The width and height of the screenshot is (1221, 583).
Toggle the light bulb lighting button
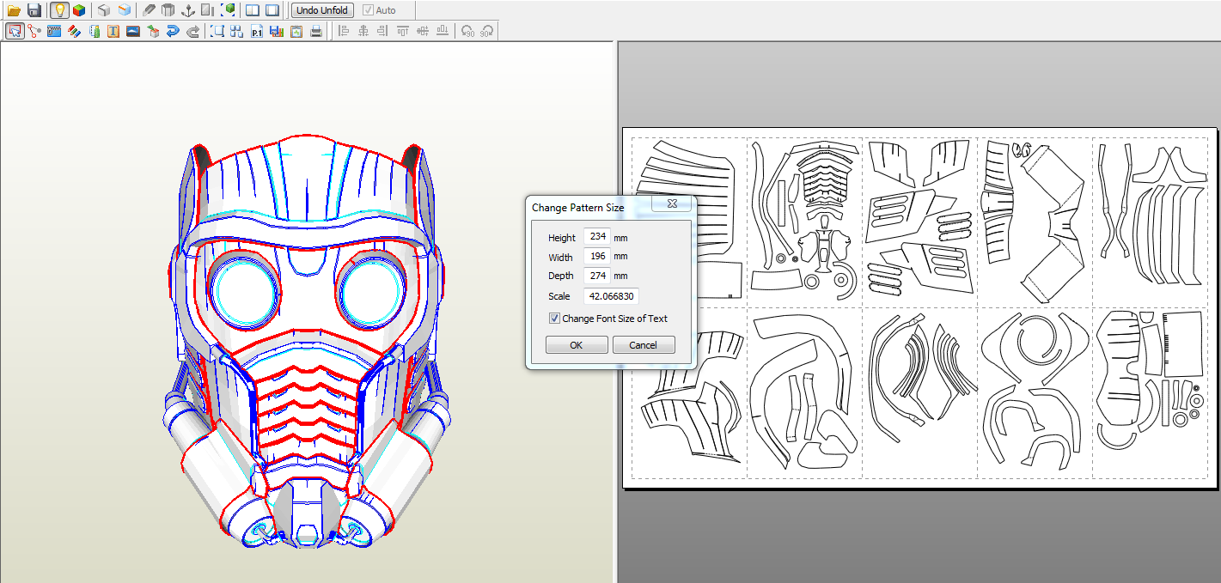tap(59, 10)
